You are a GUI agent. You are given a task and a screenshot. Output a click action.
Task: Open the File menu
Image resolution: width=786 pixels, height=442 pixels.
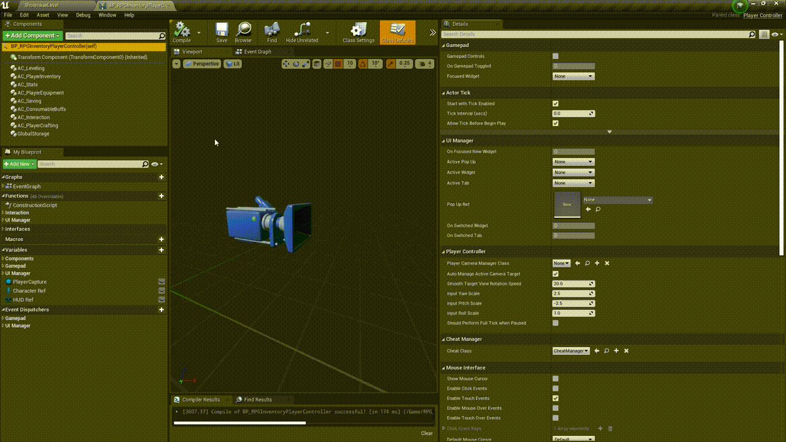pos(8,15)
